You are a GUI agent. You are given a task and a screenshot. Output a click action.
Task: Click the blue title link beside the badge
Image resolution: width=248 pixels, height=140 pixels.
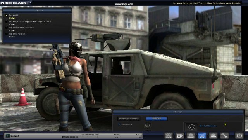tap(208, 126)
